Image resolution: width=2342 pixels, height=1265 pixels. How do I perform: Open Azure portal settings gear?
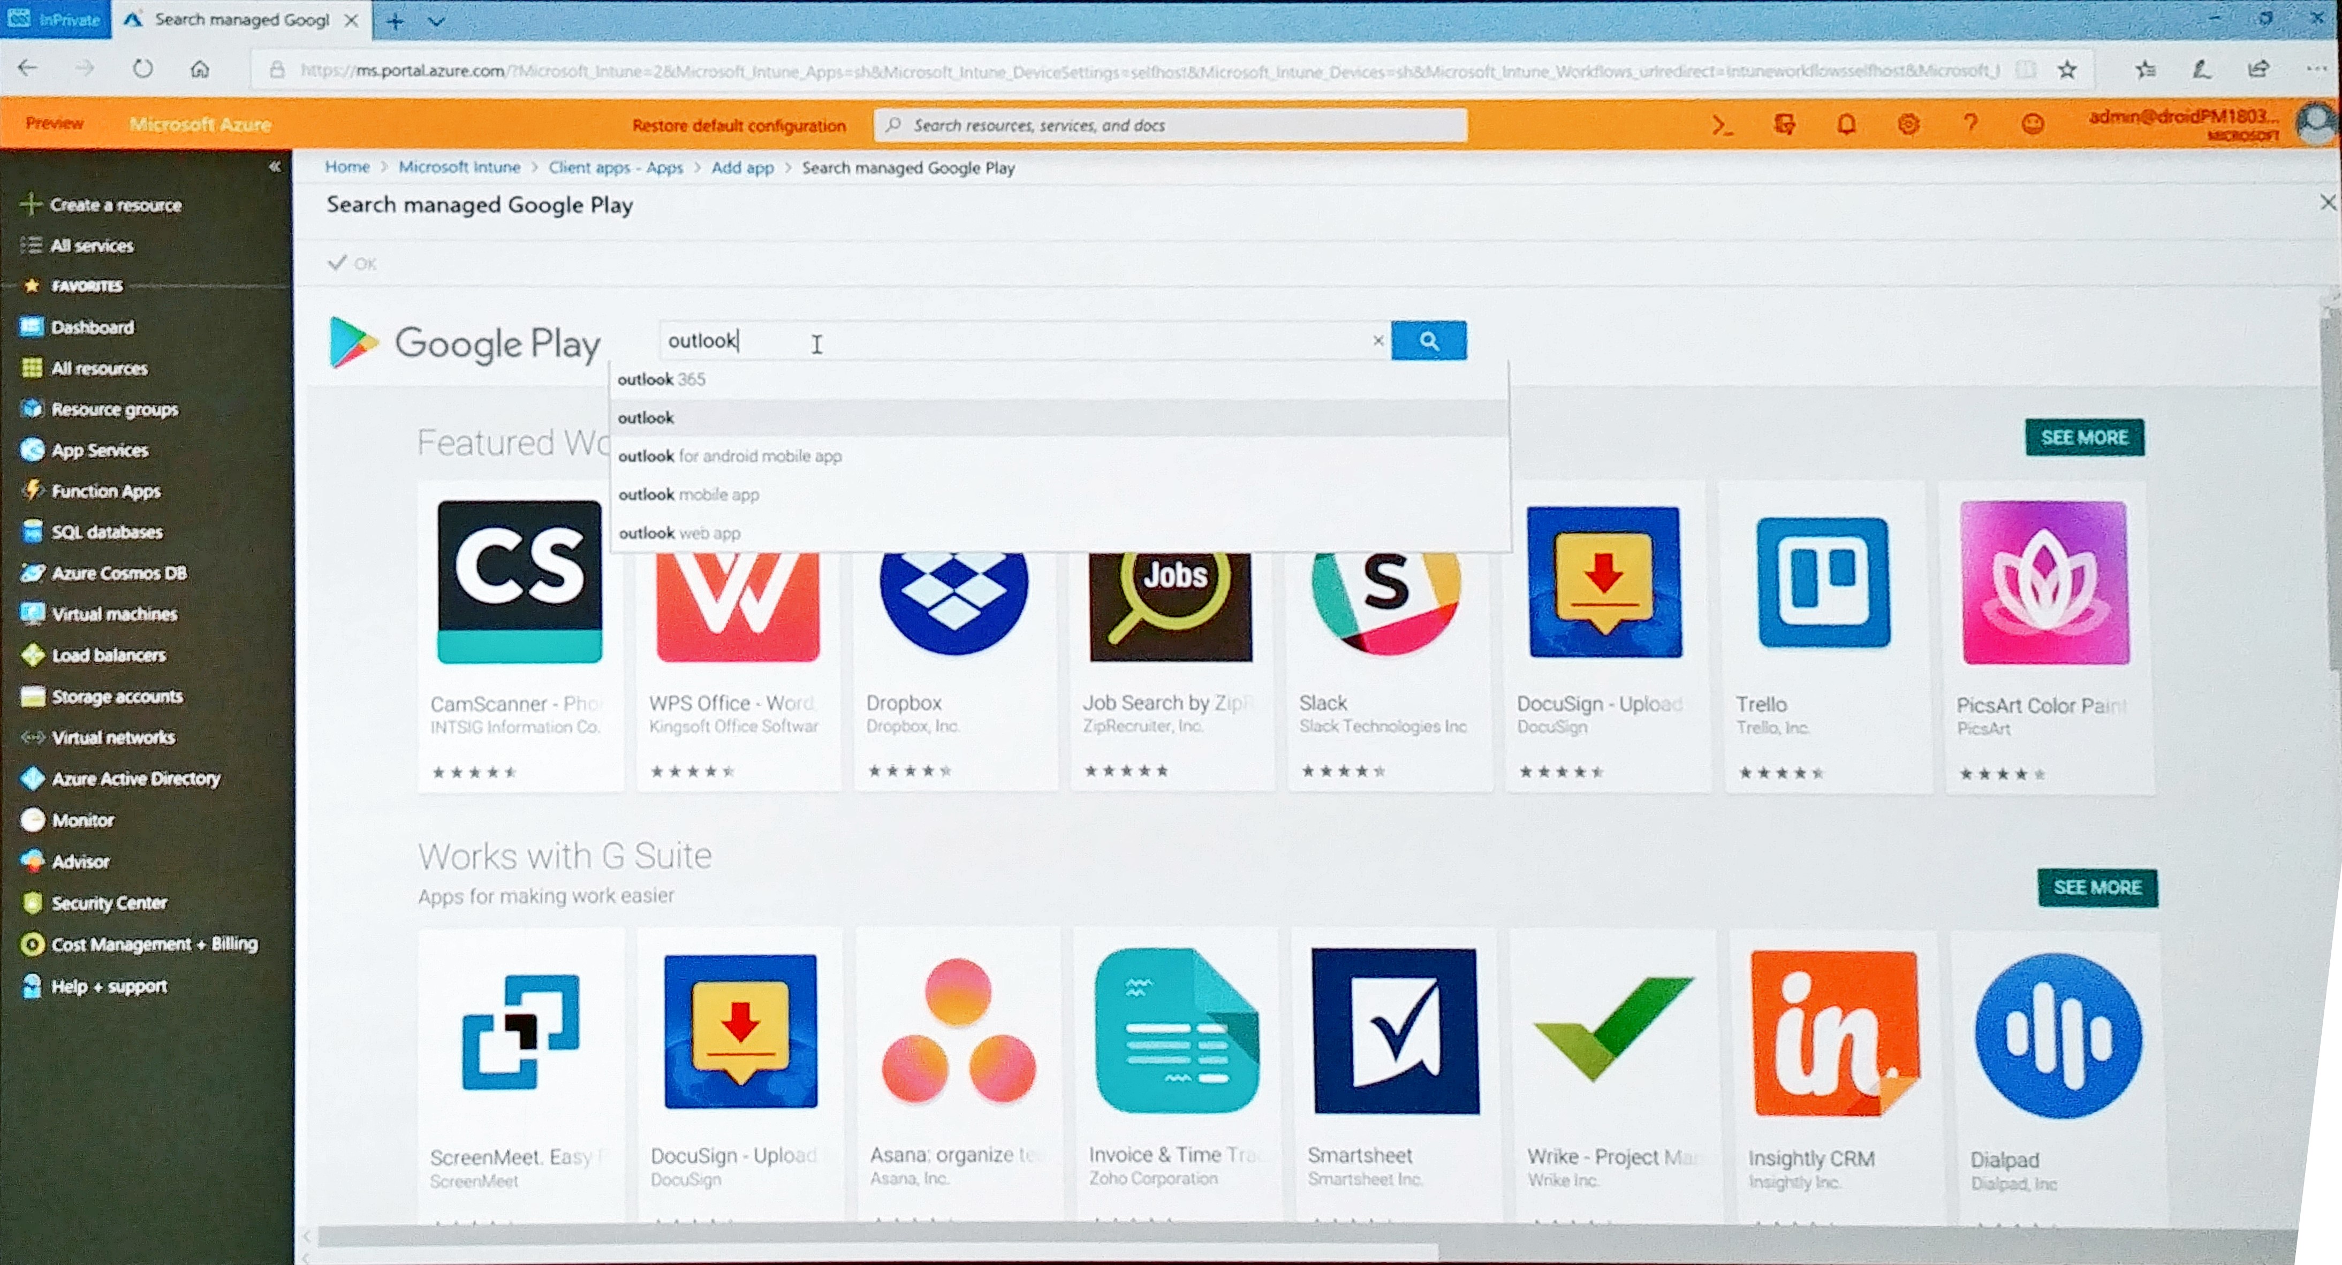pyautogui.click(x=1908, y=125)
